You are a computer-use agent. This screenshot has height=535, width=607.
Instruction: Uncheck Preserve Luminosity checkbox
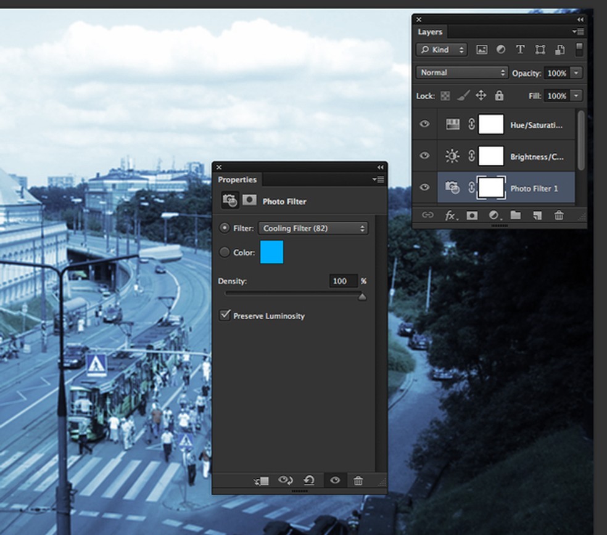point(225,316)
